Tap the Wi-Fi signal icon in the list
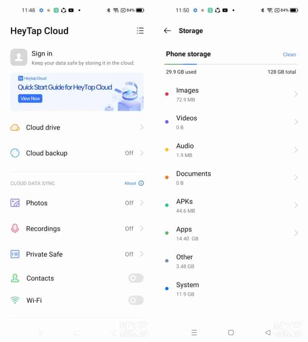Screen dimensions: 308x342 pos(15,301)
